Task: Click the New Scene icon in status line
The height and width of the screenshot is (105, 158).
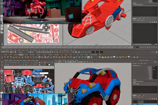Action: pyautogui.click(x=11, y=52)
